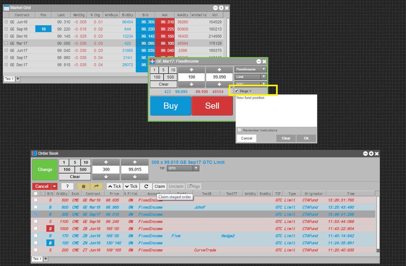Click the yellow forward arrow button
This screenshot has height=266, width=406.
(96, 186)
